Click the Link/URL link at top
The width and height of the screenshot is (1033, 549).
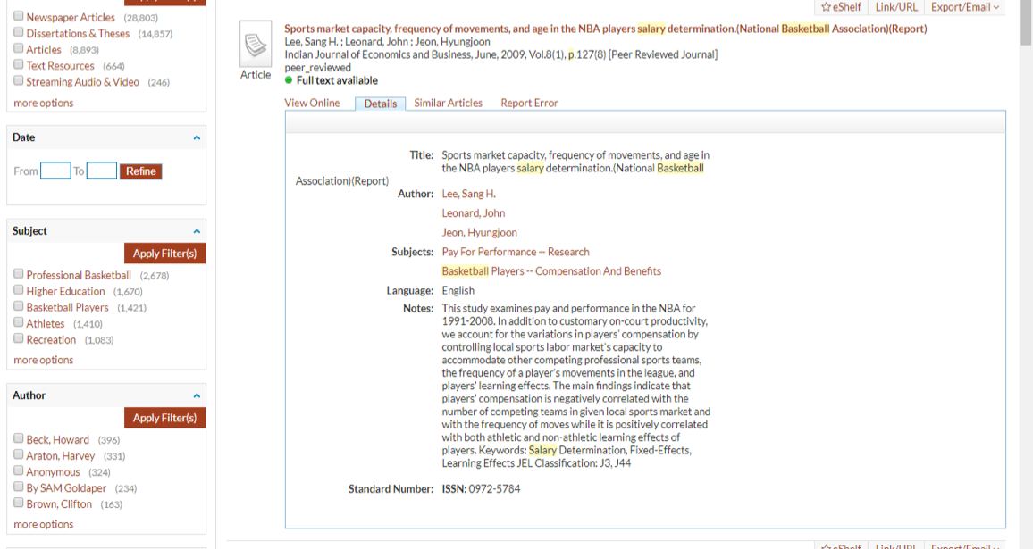click(895, 7)
